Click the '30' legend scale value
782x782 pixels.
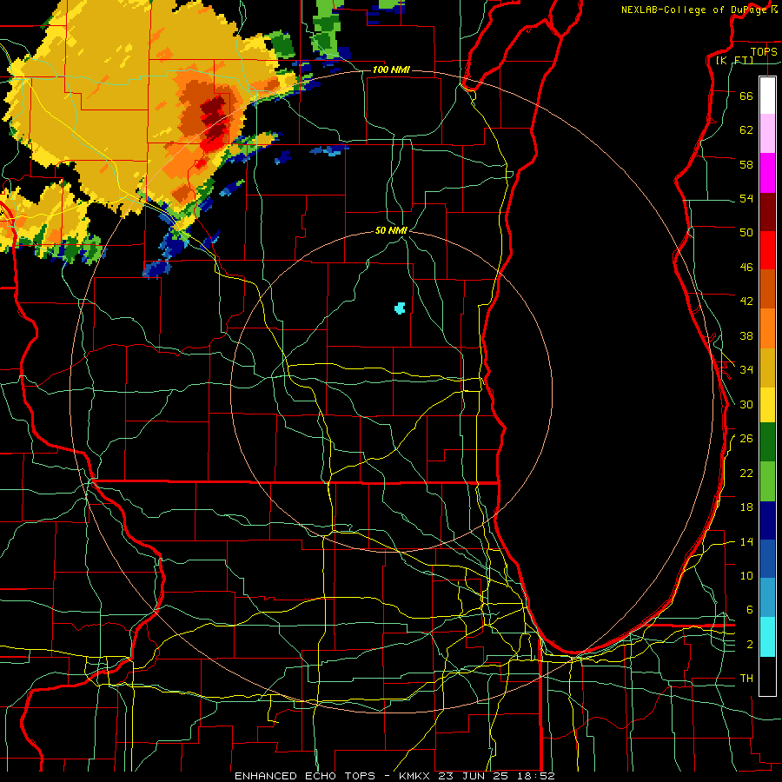(x=746, y=404)
